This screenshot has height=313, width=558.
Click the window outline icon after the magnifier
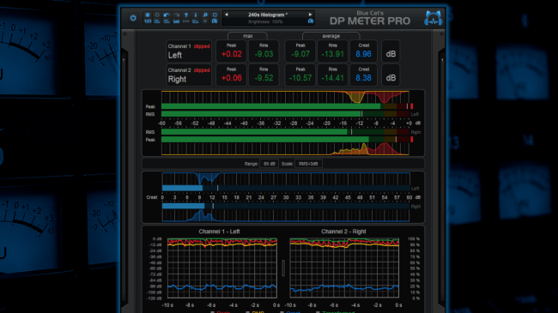pyautogui.click(x=215, y=15)
